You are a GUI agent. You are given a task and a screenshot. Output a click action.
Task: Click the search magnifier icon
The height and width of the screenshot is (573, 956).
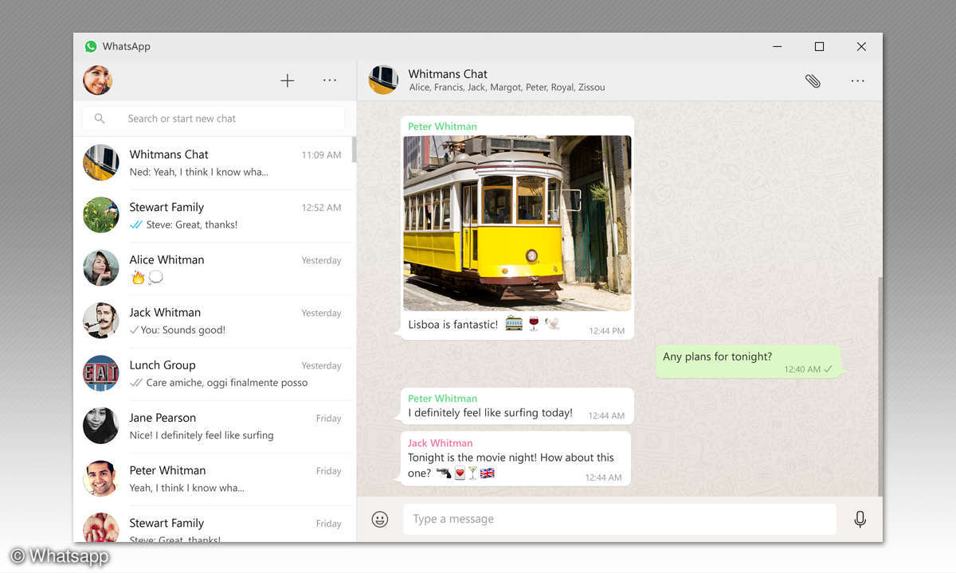(x=100, y=119)
